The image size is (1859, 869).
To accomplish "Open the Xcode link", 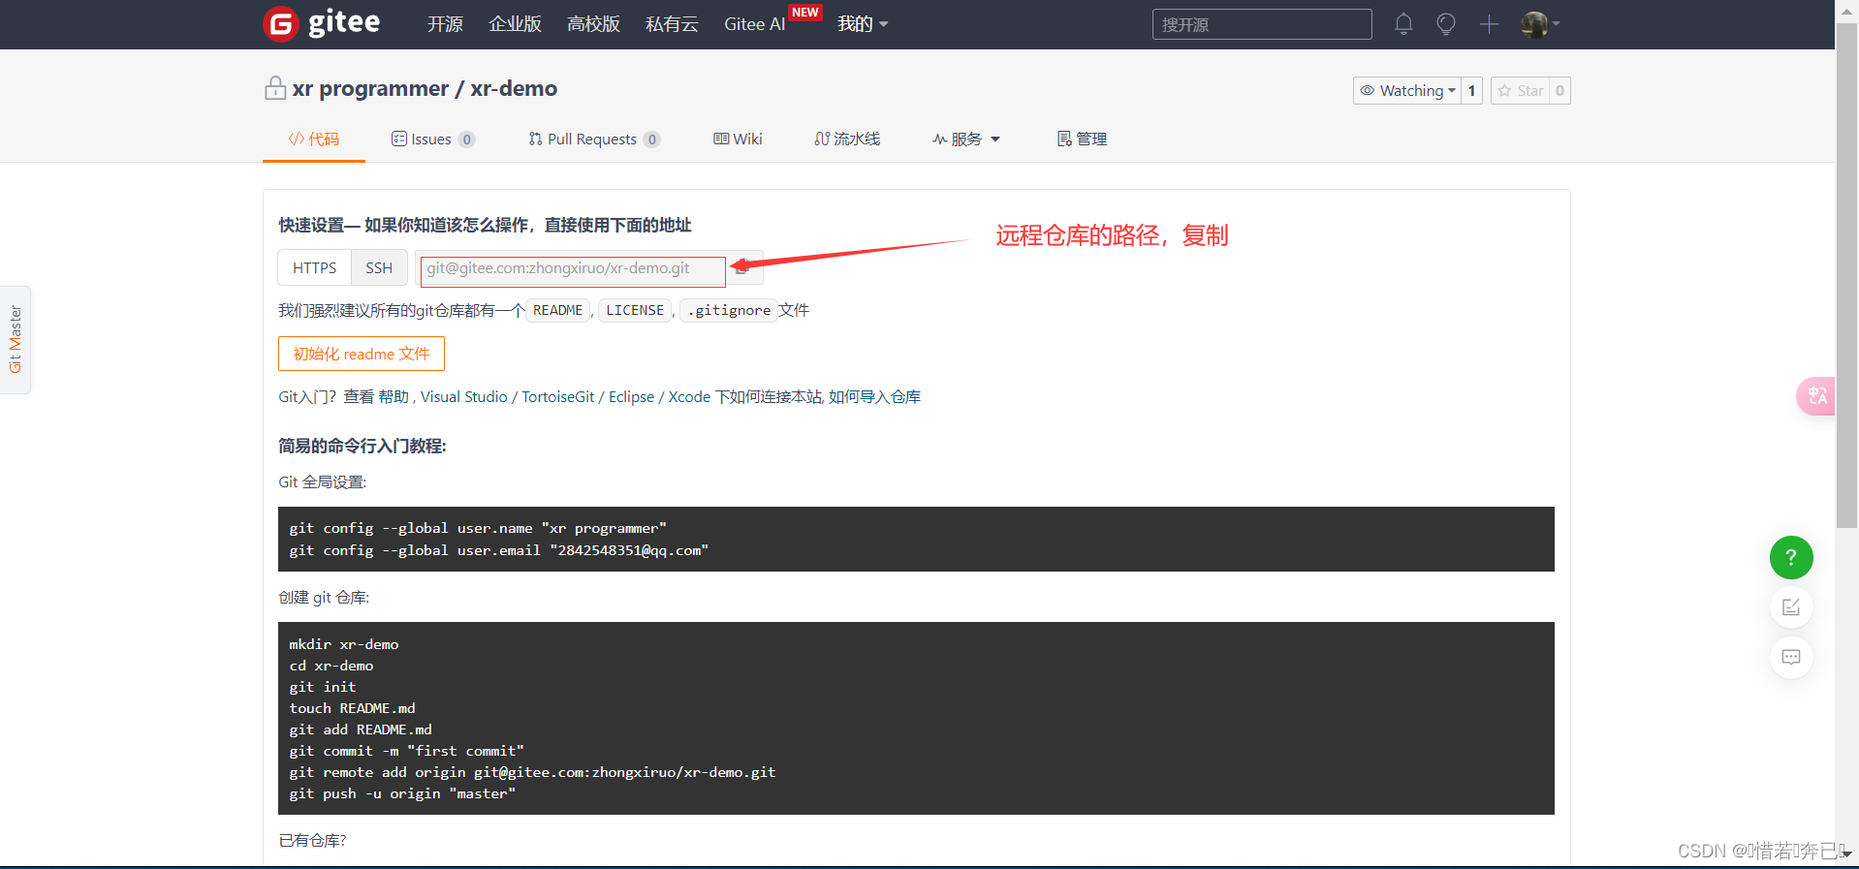I will (x=689, y=397).
